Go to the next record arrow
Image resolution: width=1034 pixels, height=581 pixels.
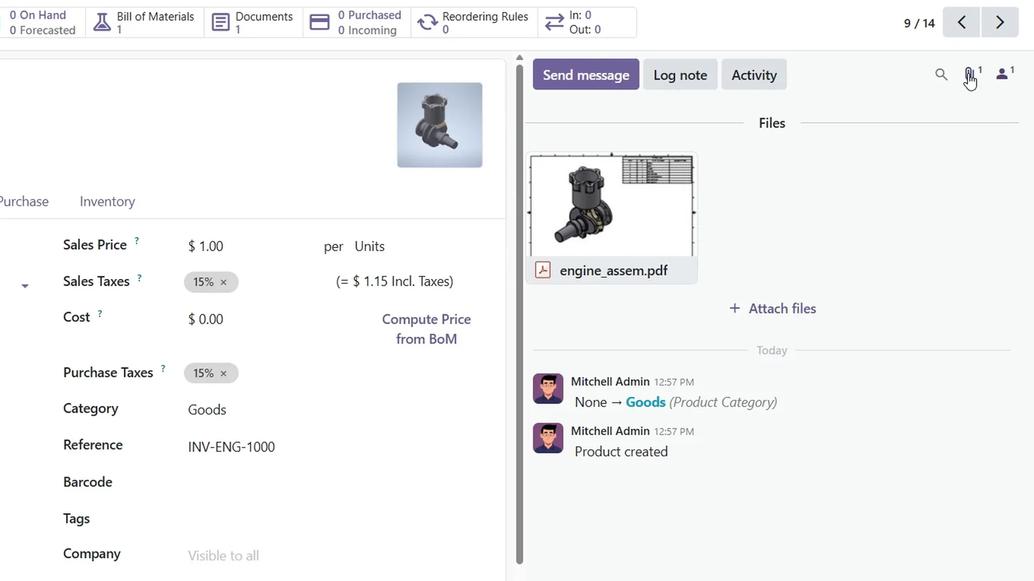[x=1000, y=23]
